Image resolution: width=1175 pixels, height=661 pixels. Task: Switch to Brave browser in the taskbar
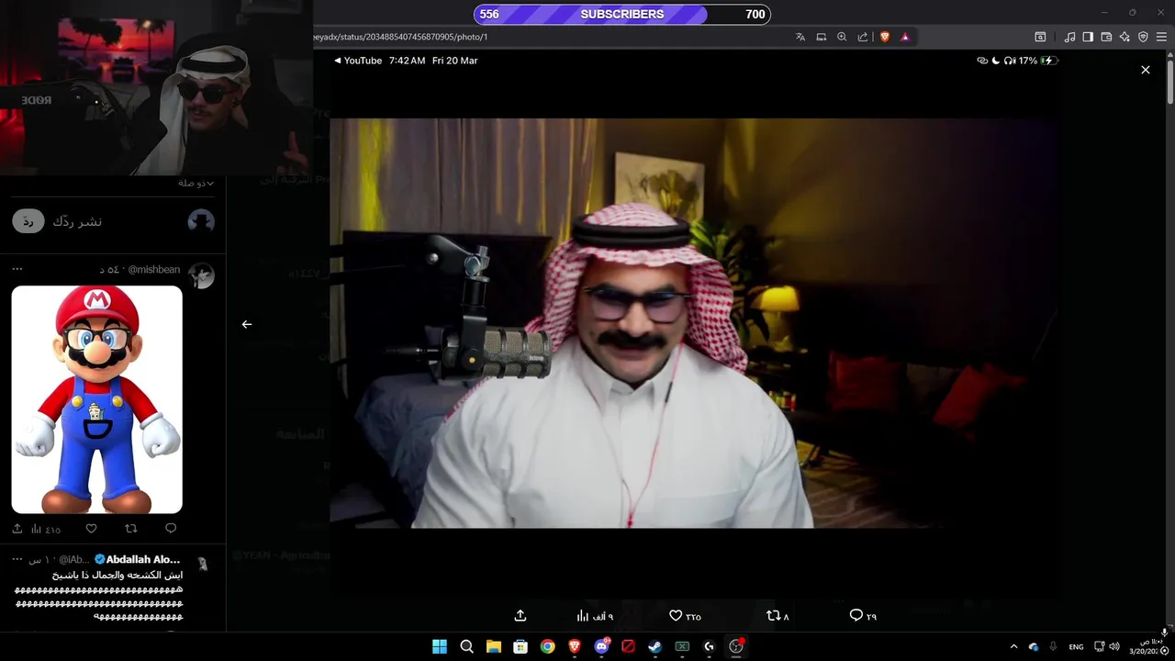[575, 646]
